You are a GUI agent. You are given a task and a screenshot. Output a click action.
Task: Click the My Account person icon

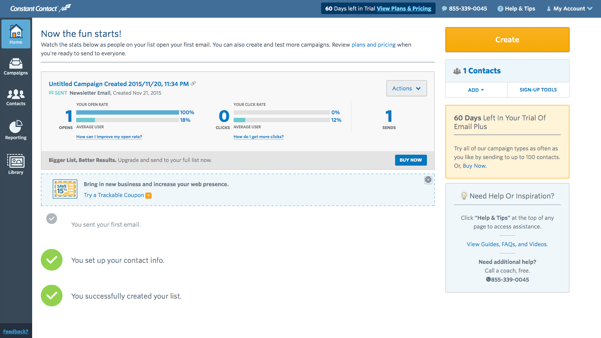tap(549, 9)
